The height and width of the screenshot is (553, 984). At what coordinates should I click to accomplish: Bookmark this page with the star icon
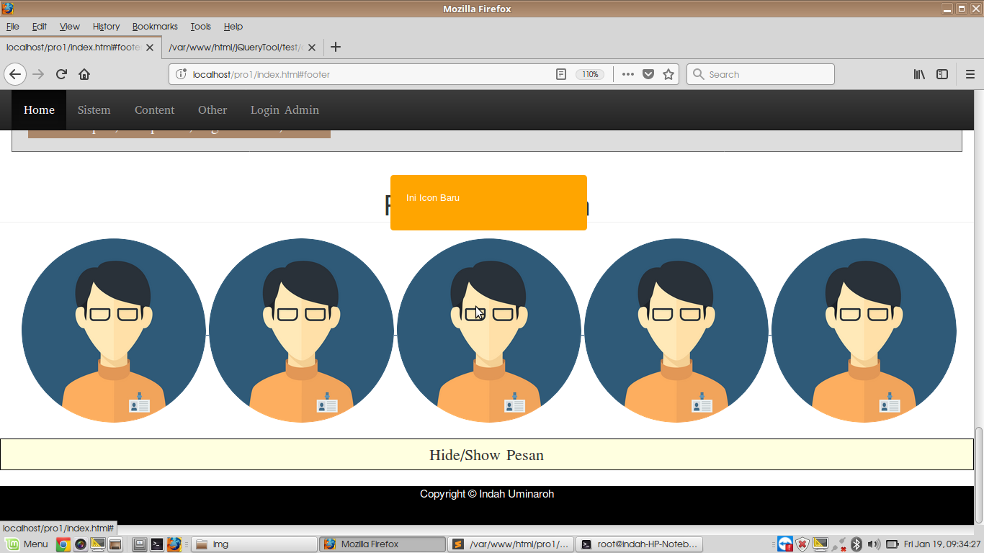(668, 74)
